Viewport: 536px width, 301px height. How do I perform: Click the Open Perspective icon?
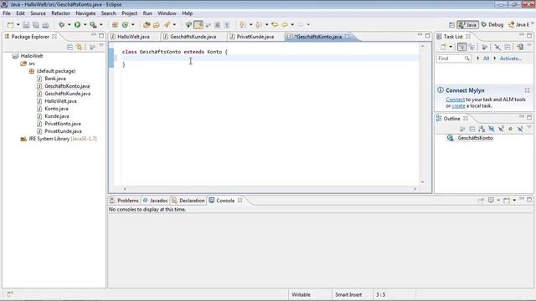[x=451, y=25]
